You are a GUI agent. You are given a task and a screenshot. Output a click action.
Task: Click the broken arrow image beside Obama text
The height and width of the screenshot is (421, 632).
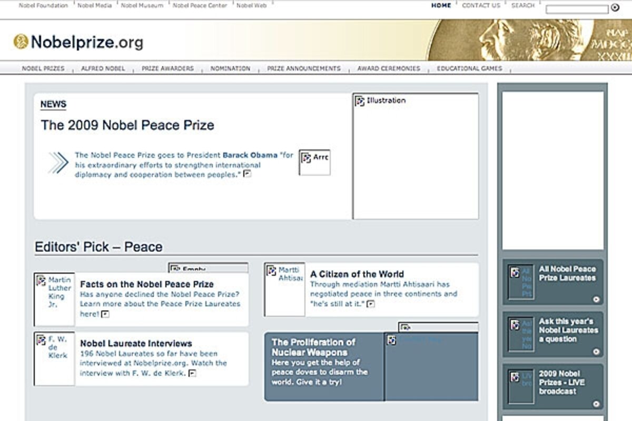pos(315,163)
